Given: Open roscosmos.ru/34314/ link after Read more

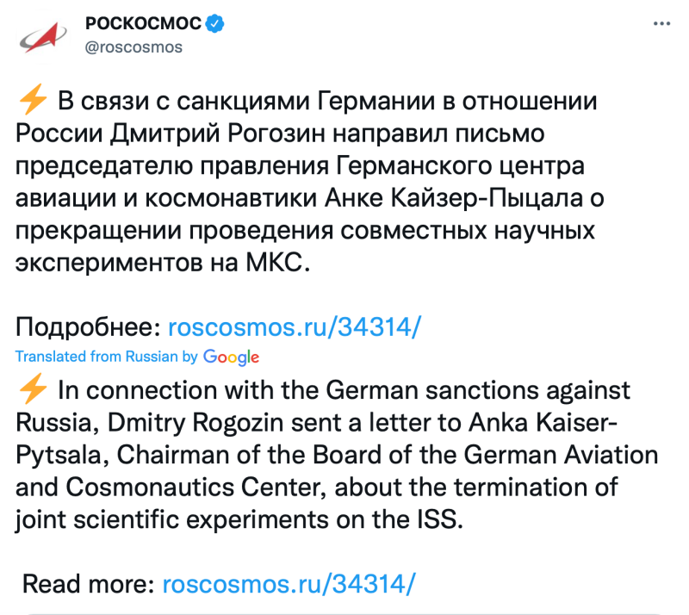Looking at the screenshot, I should [289, 583].
